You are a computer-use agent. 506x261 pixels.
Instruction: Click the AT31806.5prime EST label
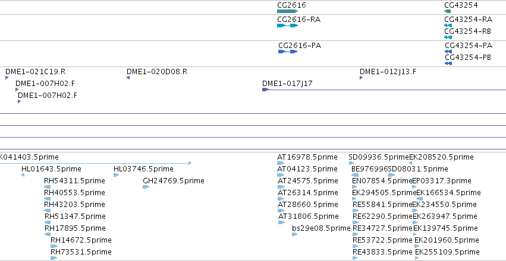pos(309,217)
